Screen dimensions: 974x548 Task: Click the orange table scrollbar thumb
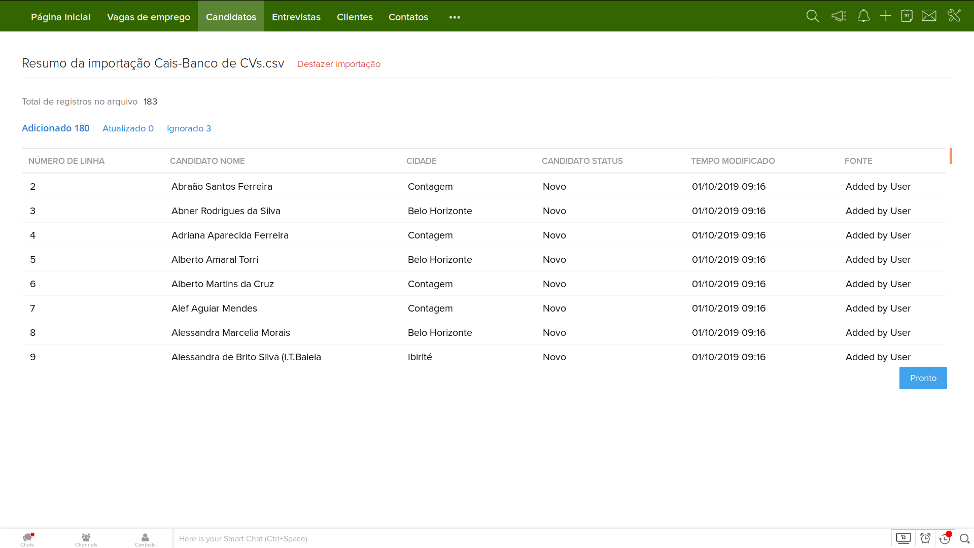pos(951,156)
